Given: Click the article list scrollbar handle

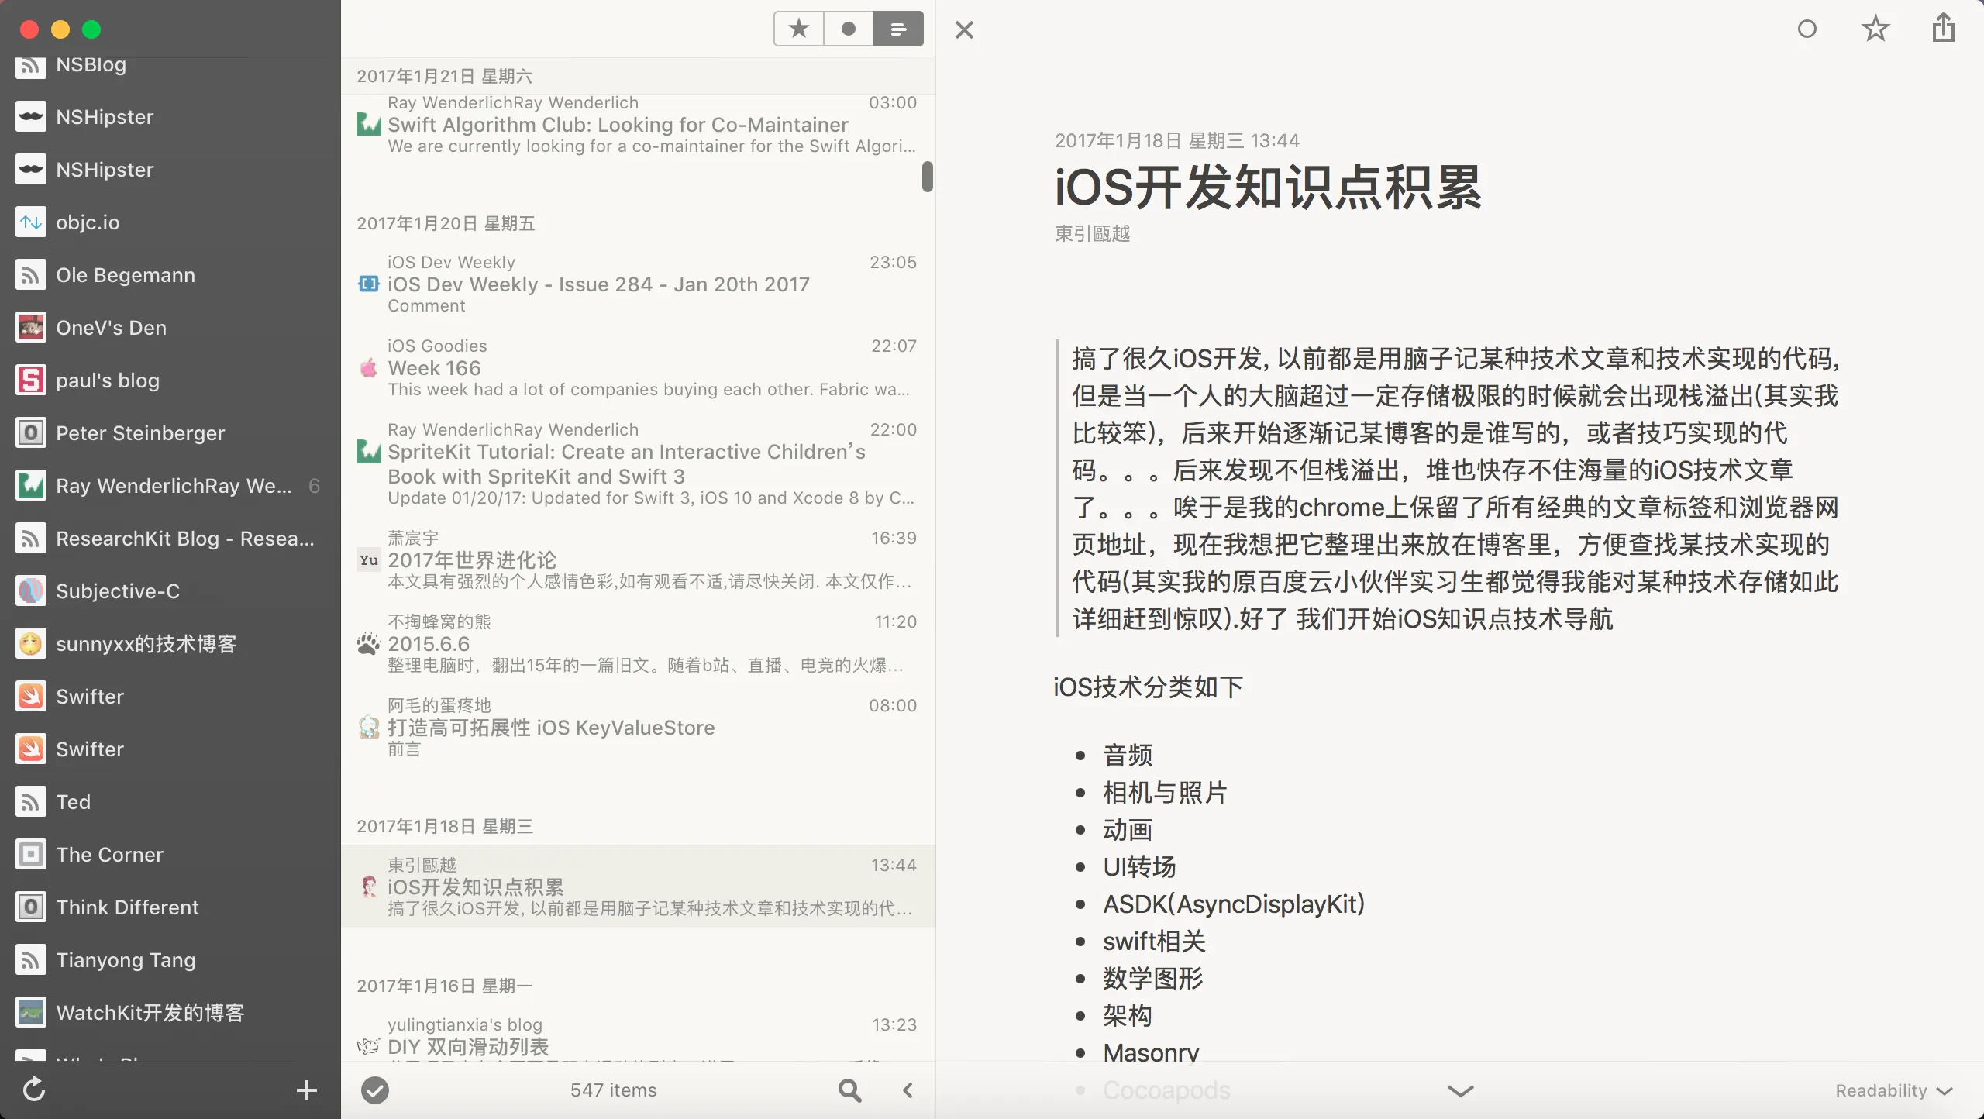Looking at the screenshot, I should point(927,176).
